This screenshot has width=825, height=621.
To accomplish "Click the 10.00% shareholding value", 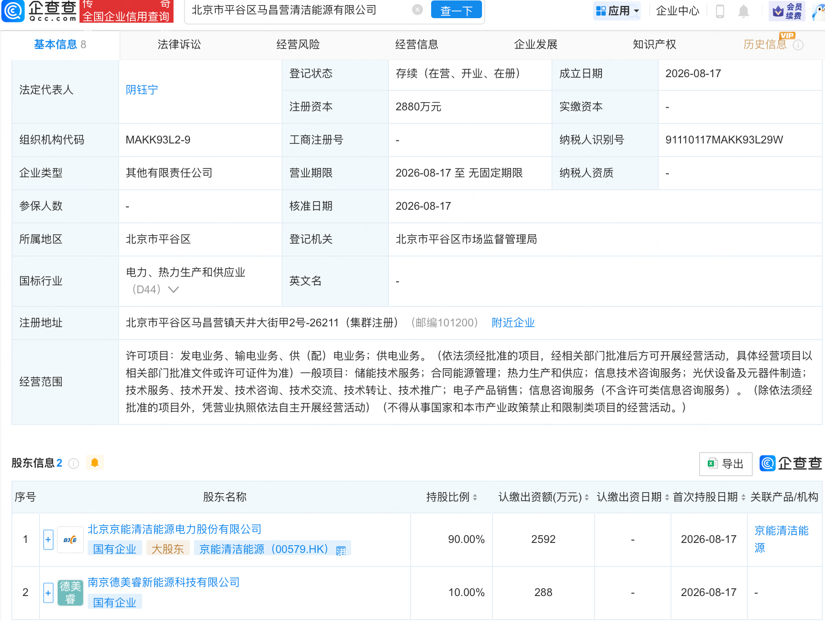I will tap(466, 592).
